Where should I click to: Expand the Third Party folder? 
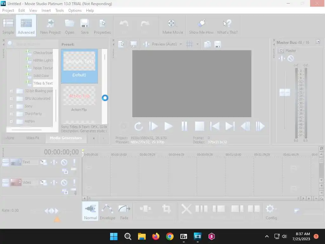pos(11,114)
